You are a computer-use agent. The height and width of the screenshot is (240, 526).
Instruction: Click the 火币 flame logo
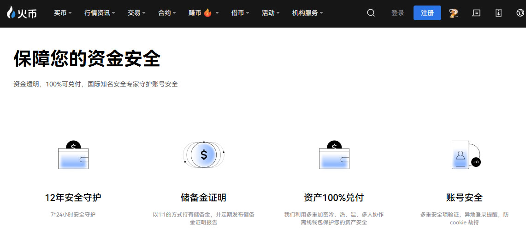click(x=22, y=13)
